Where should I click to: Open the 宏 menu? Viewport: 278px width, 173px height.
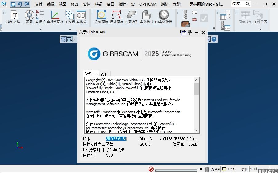pos(133,4)
